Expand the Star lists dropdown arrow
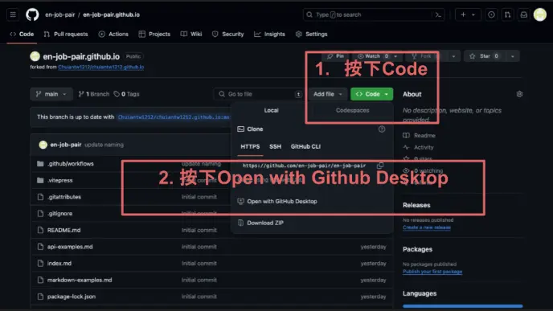Screen dimensions: 553x311 513,56
